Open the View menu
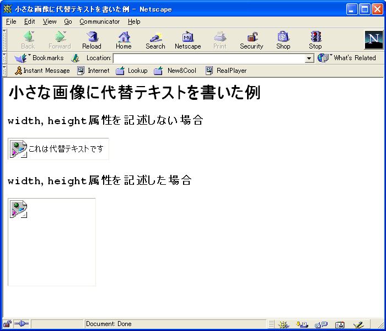 click(x=50, y=22)
